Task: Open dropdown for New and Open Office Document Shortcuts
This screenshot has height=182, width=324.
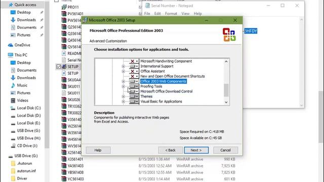Action: 134,76
